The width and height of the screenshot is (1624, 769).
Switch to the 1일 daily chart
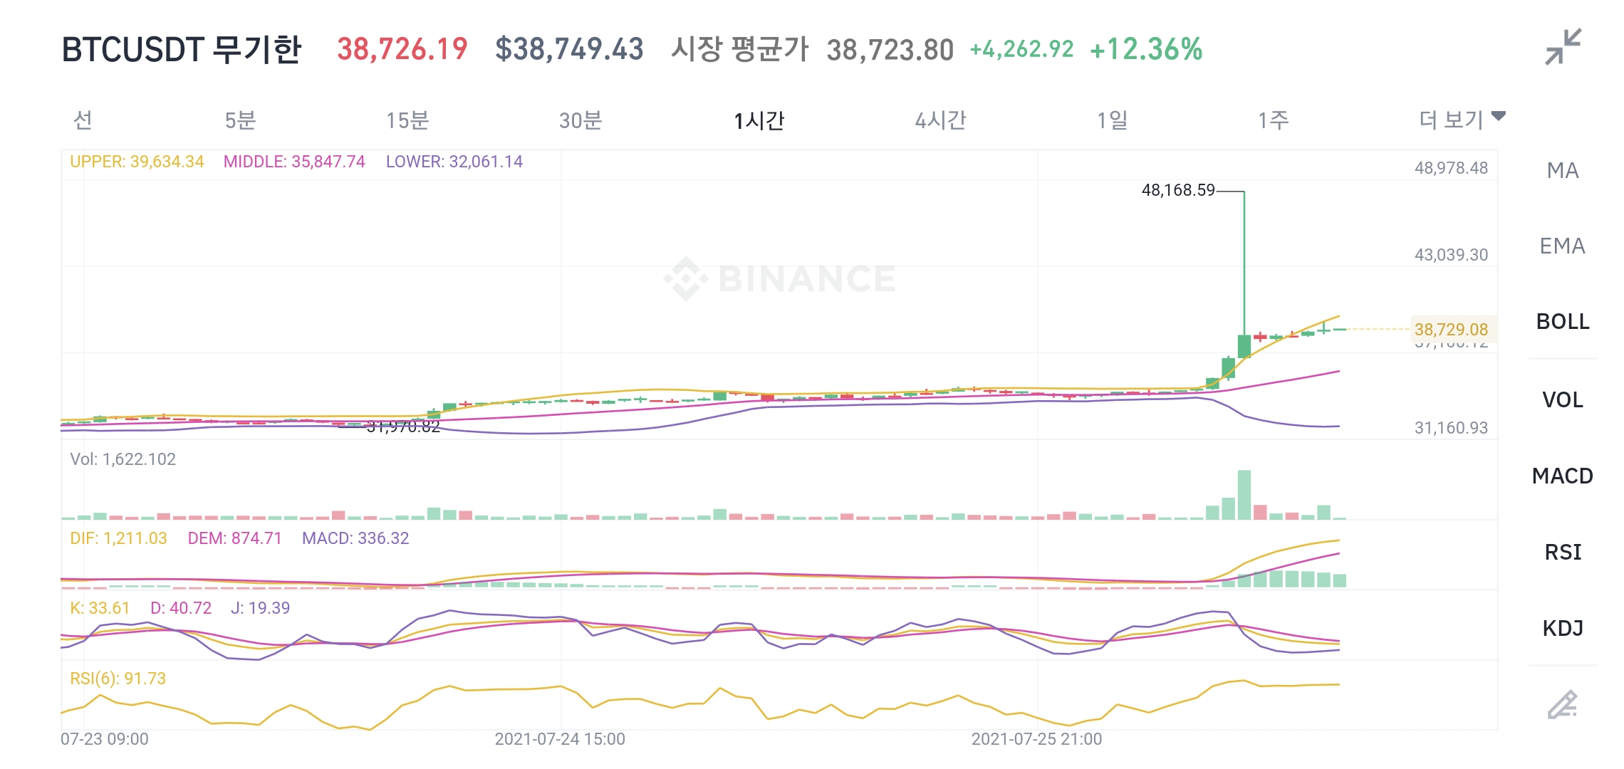pyautogui.click(x=1112, y=120)
